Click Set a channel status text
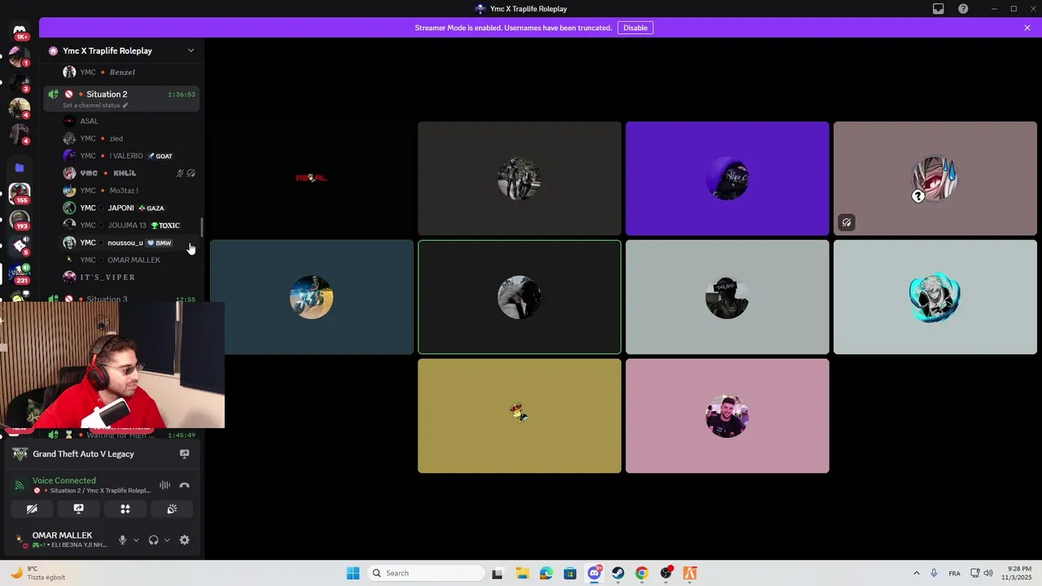 (91, 105)
